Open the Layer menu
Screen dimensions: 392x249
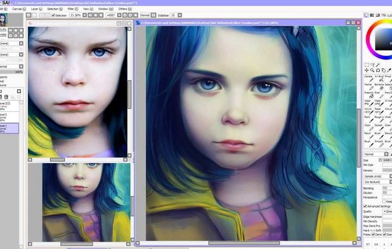click(x=36, y=9)
